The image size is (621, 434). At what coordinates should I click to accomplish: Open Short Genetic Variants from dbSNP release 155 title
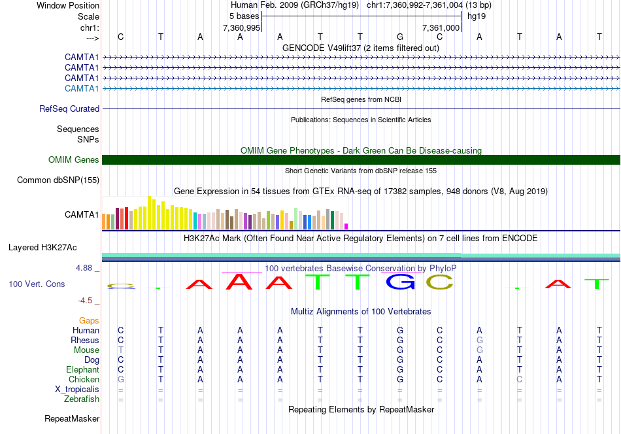tap(361, 171)
